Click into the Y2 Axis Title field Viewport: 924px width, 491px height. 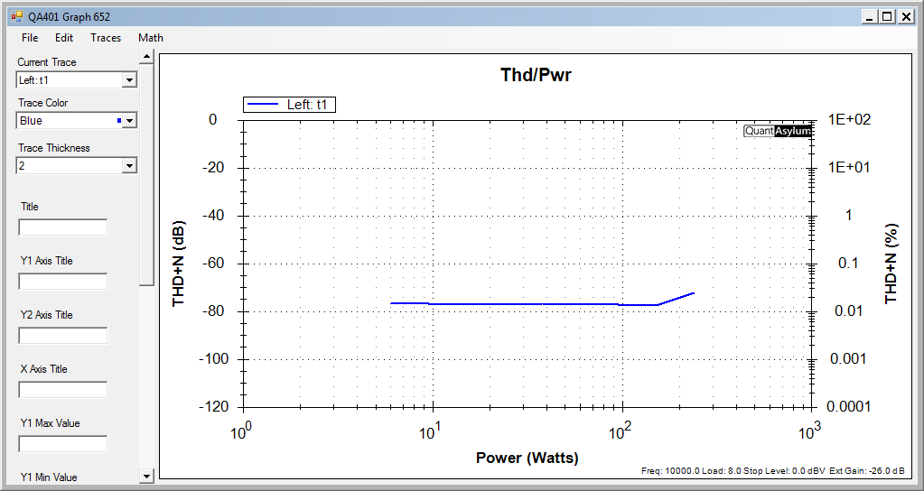tap(63, 336)
